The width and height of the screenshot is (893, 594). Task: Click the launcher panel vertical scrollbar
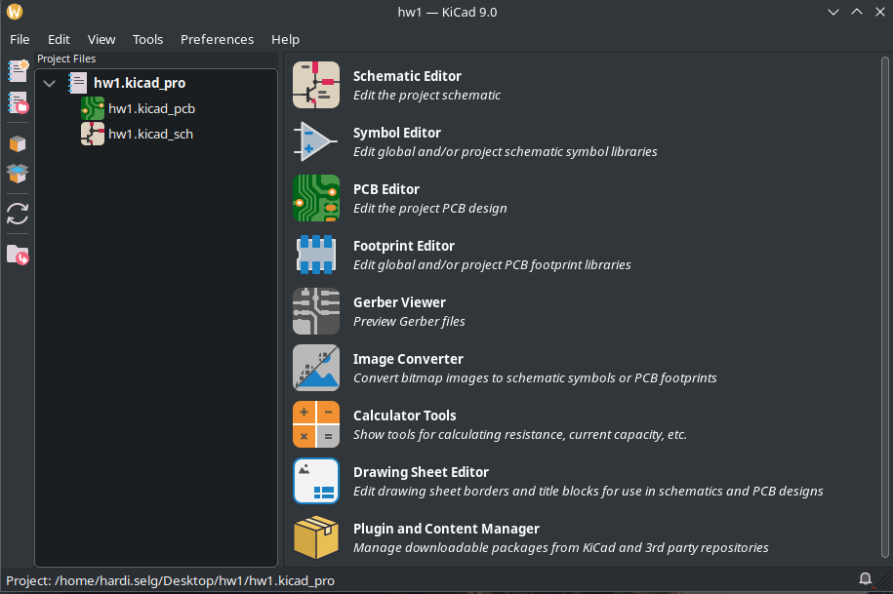[x=884, y=307]
